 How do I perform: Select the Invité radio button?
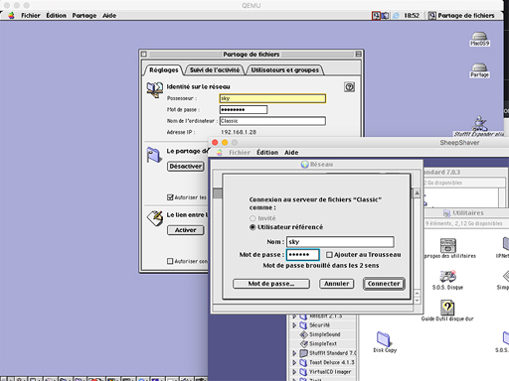[253, 218]
